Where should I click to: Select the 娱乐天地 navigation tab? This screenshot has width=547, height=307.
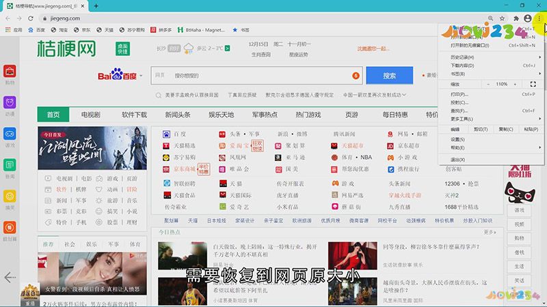(221, 115)
